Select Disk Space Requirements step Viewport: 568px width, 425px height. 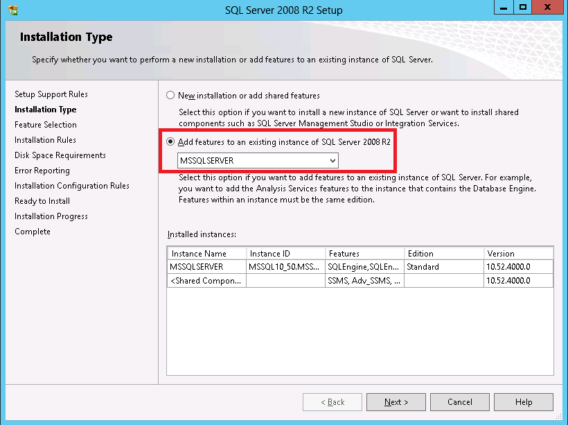pyautogui.click(x=60, y=155)
